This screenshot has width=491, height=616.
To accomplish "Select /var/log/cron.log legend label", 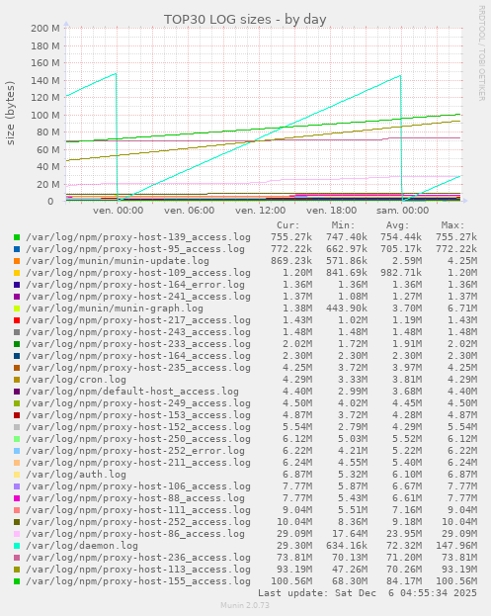I will (x=76, y=380).
